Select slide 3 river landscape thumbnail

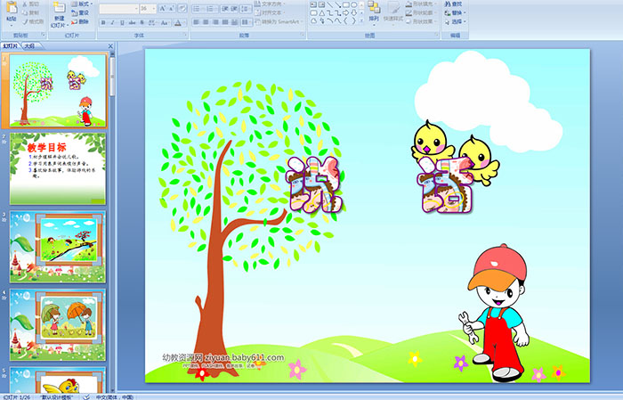58,247
